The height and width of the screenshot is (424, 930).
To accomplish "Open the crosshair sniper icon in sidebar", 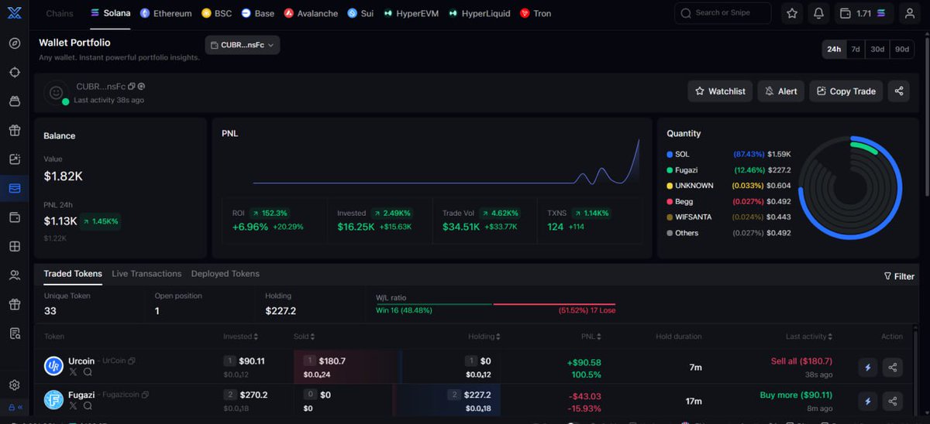I will 15,72.
